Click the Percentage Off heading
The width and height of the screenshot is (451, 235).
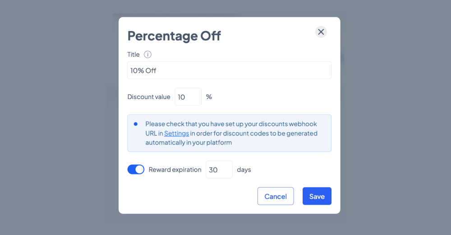click(174, 36)
